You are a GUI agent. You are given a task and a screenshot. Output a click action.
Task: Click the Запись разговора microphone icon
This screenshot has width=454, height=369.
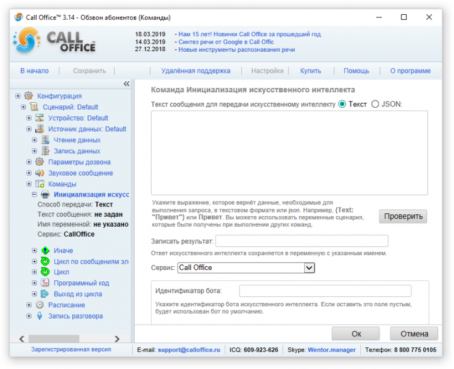point(39,316)
